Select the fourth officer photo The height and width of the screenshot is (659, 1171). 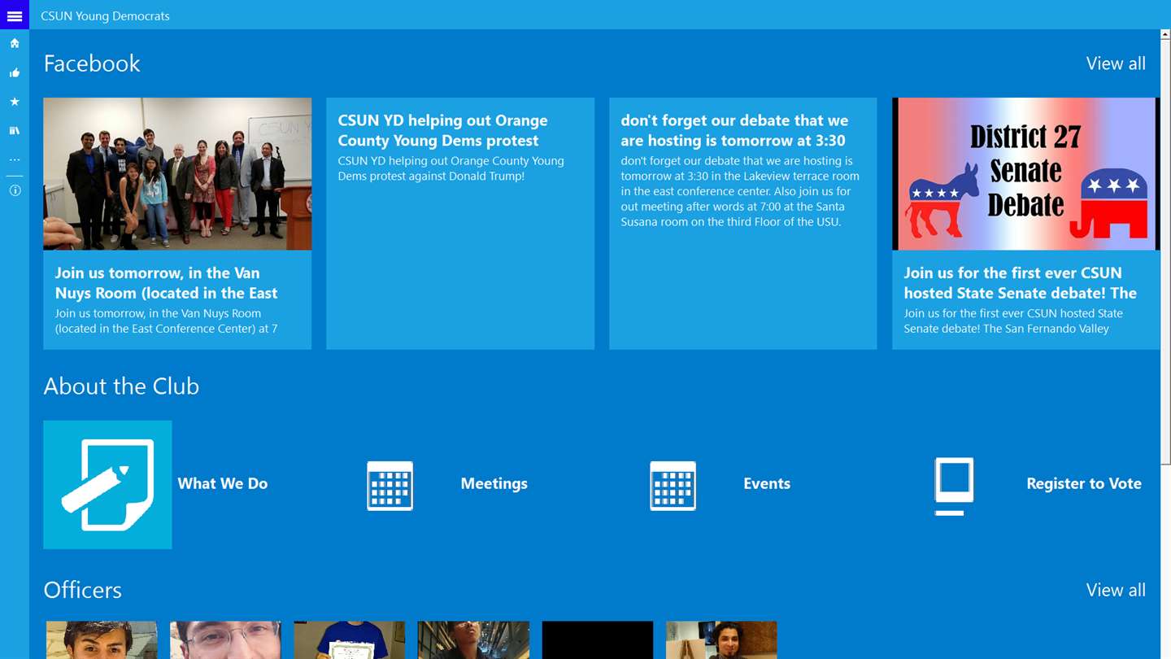473,640
